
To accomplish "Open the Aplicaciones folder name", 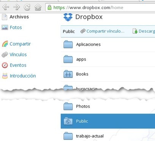I will click(88, 44).
